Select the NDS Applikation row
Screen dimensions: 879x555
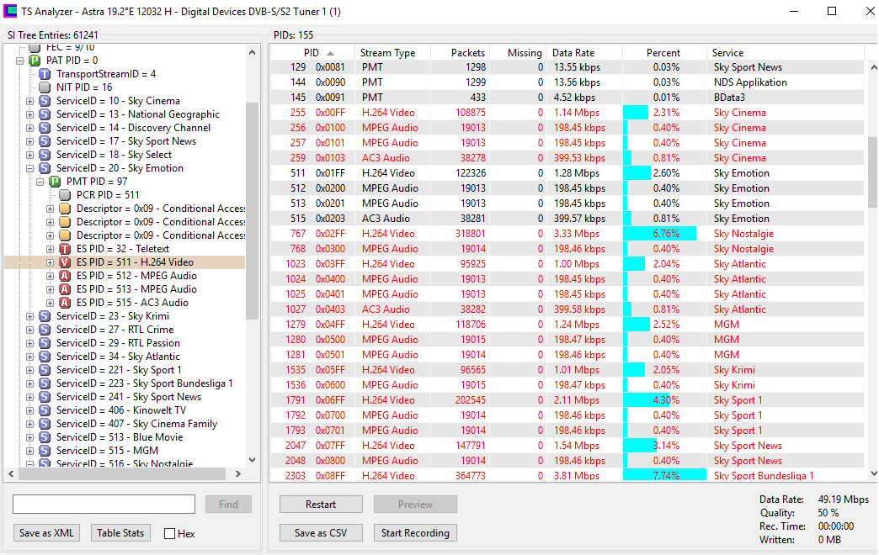[567, 82]
